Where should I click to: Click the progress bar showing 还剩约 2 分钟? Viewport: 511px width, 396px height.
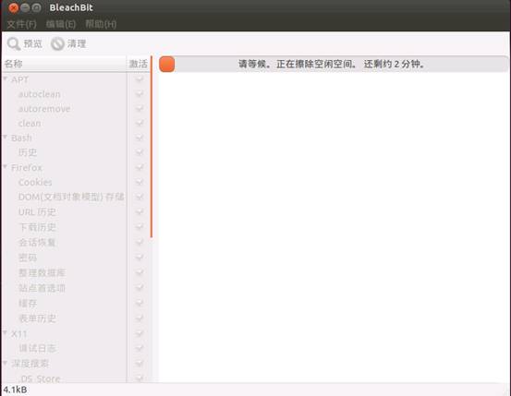(333, 64)
